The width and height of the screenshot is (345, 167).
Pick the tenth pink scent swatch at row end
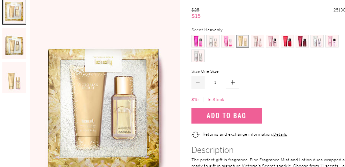[332, 41]
